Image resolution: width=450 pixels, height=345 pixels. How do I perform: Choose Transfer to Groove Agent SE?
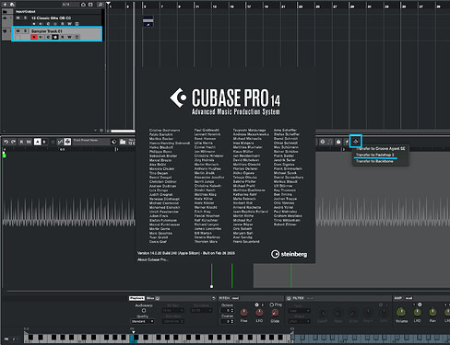[x=381, y=148]
